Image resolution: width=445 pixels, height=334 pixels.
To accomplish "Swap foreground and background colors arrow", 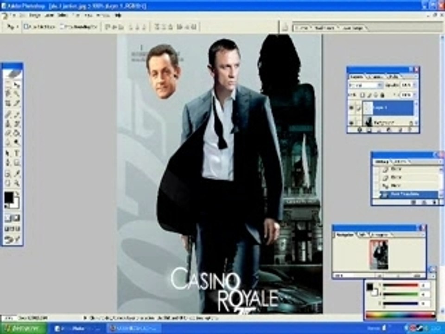I will click(x=17, y=194).
